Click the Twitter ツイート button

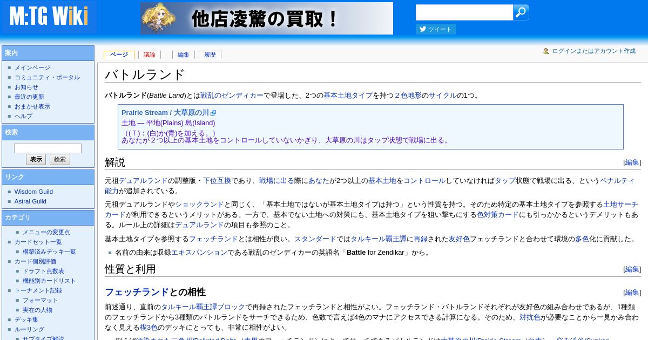coord(436,29)
